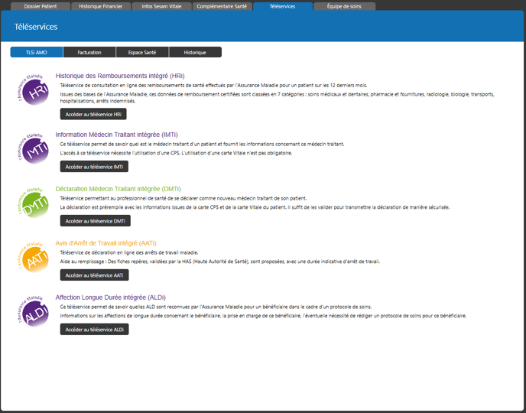The height and width of the screenshot is (413, 526).
Task: Switch to Historique Financier tab
Action: 101,6
